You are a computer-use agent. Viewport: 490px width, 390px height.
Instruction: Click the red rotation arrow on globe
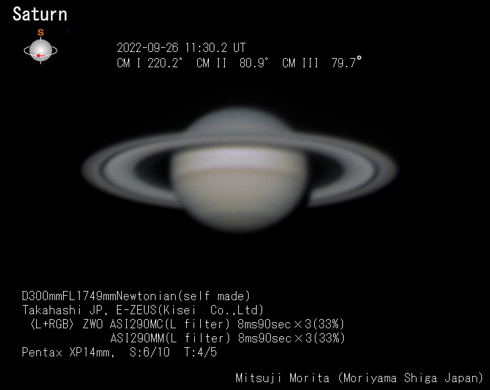pos(40,56)
